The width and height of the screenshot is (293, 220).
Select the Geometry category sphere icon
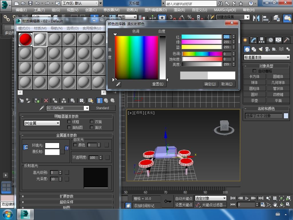click(247, 49)
